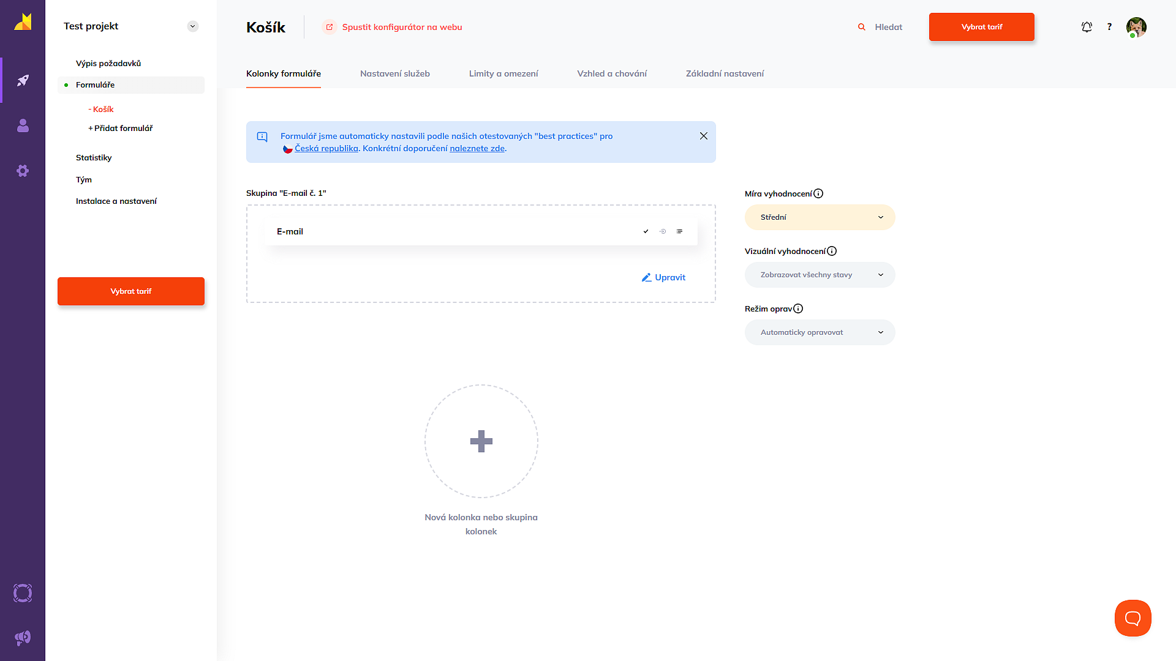Toggle the list lines icon on the E-mail row

[x=679, y=231]
